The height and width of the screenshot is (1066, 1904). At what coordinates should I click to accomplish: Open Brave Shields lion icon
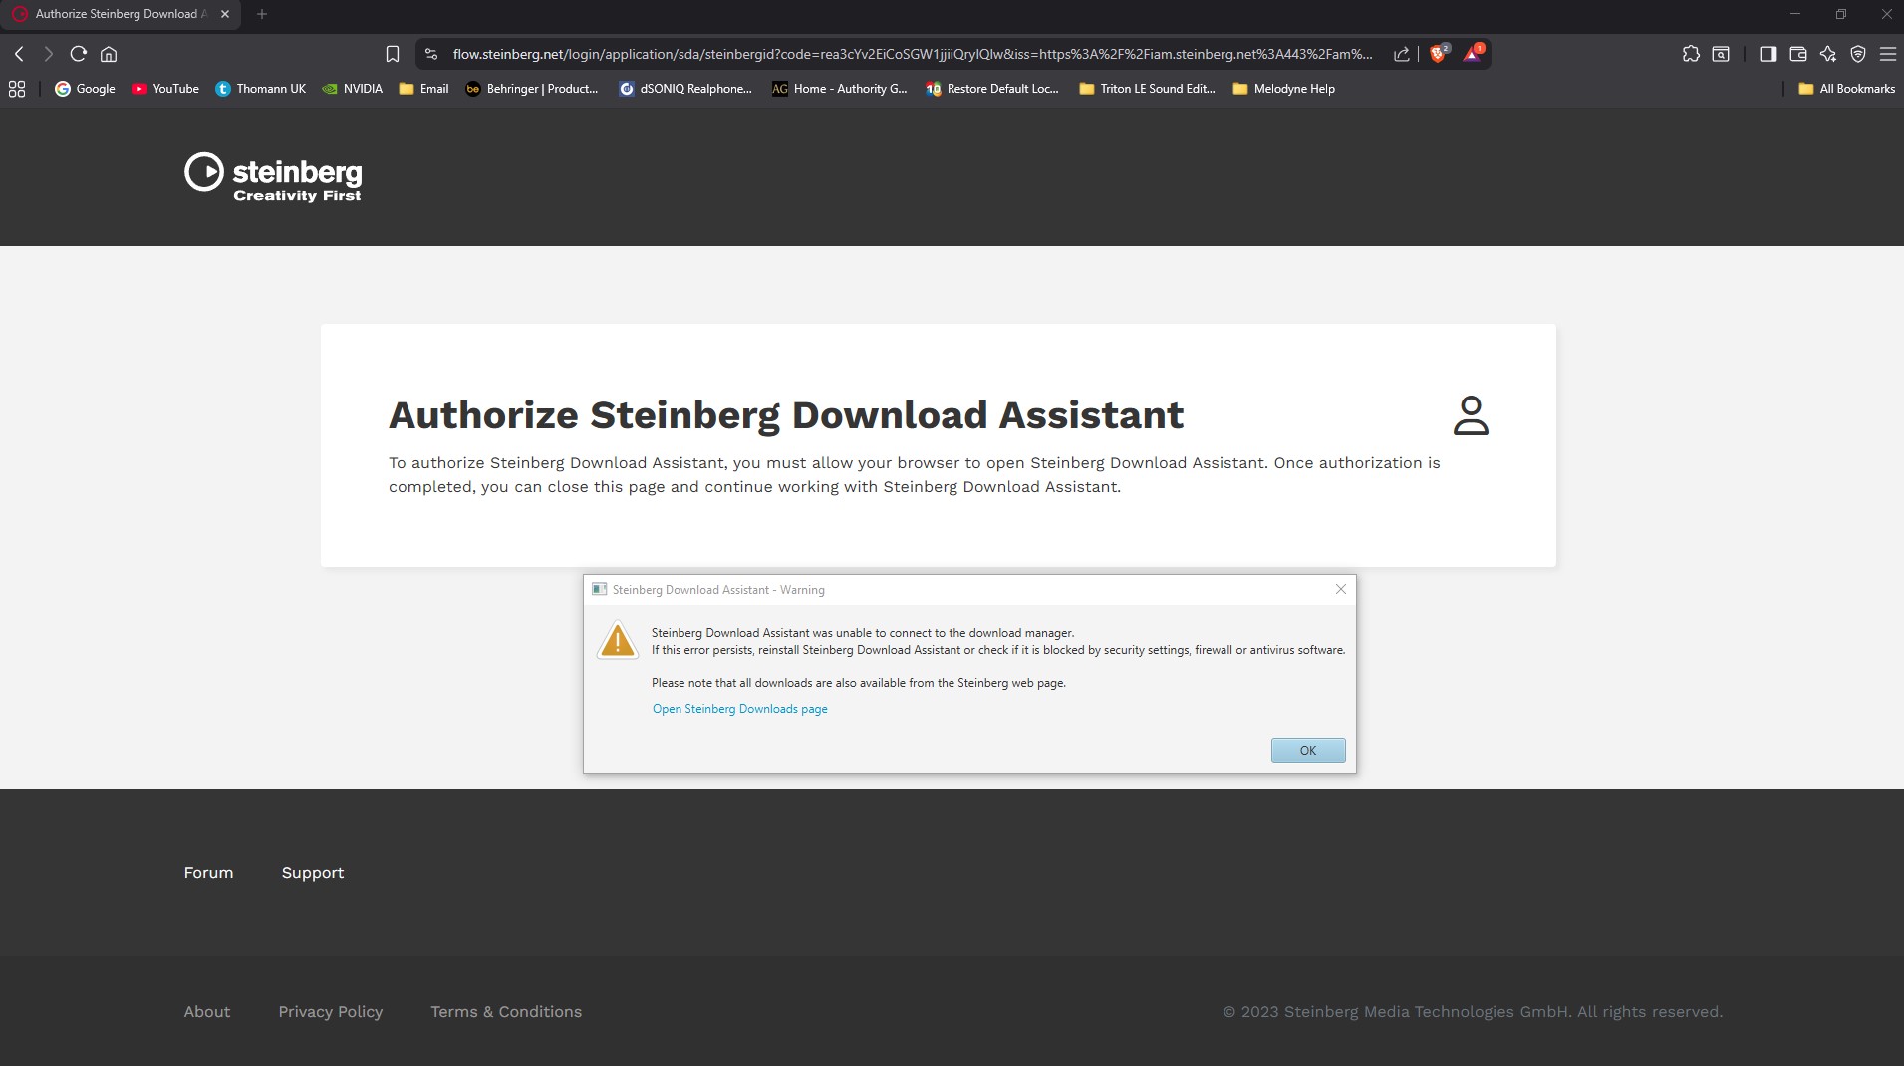(1438, 54)
